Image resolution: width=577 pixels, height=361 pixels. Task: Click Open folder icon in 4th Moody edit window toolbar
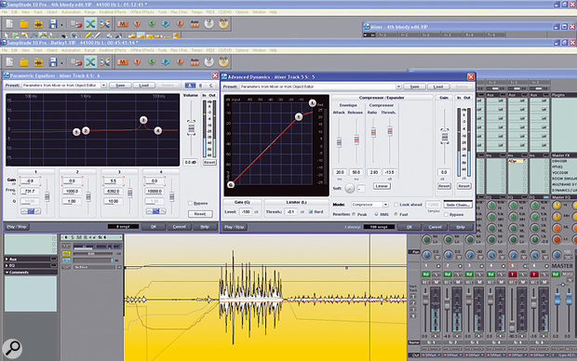pyautogui.click(x=24, y=24)
